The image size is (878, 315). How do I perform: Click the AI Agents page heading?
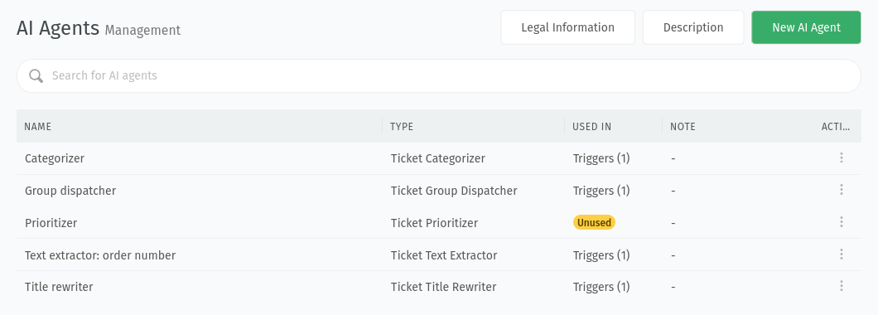[x=58, y=27]
